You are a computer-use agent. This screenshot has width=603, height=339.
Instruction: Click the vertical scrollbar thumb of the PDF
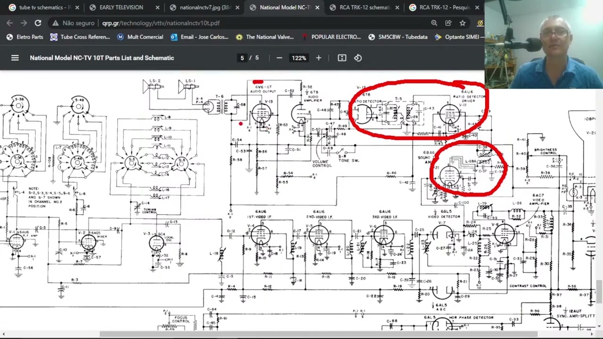point(599,292)
